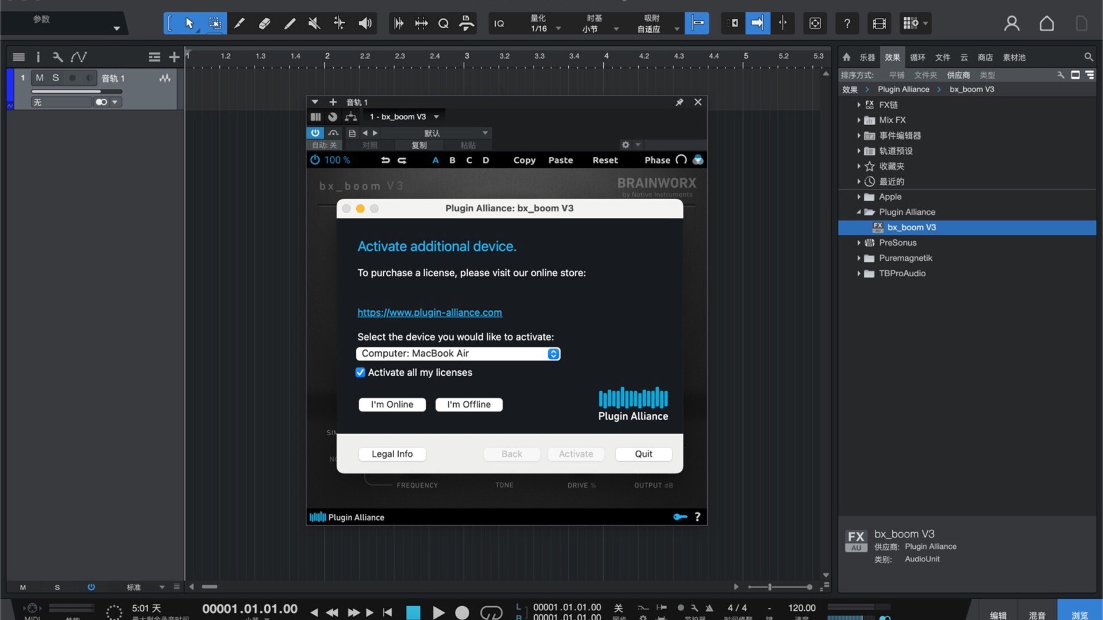
Task: Switch to 文件 browser tab
Action: [x=943, y=57]
